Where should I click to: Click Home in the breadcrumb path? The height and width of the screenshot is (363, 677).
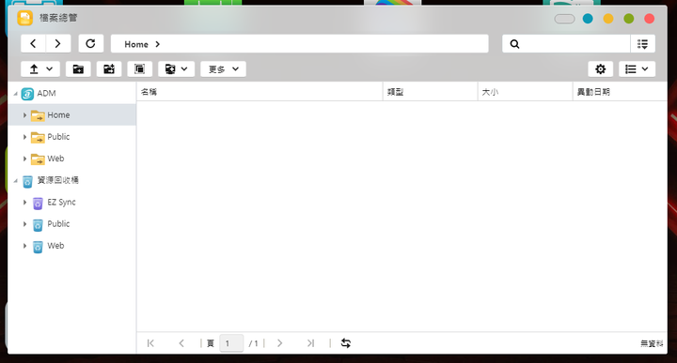(x=136, y=44)
